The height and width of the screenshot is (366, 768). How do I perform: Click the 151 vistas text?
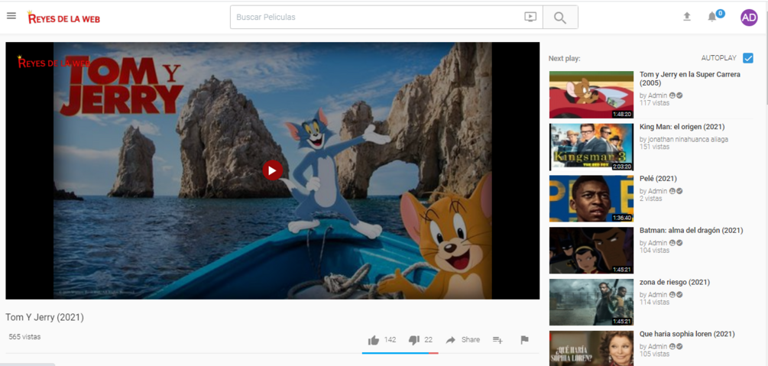[x=654, y=147]
